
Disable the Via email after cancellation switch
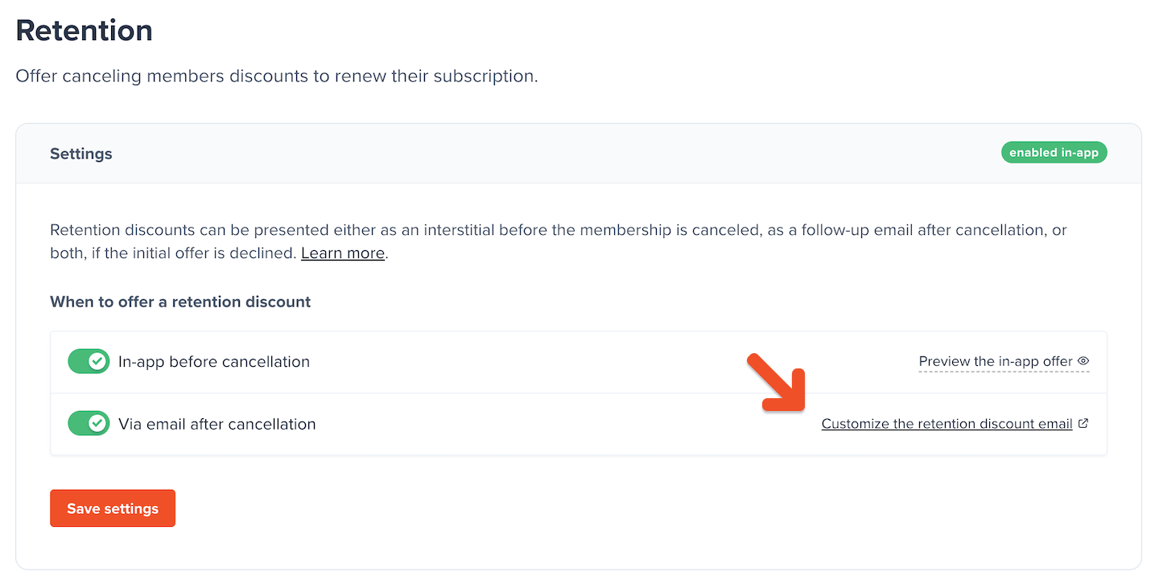tap(89, 424)
